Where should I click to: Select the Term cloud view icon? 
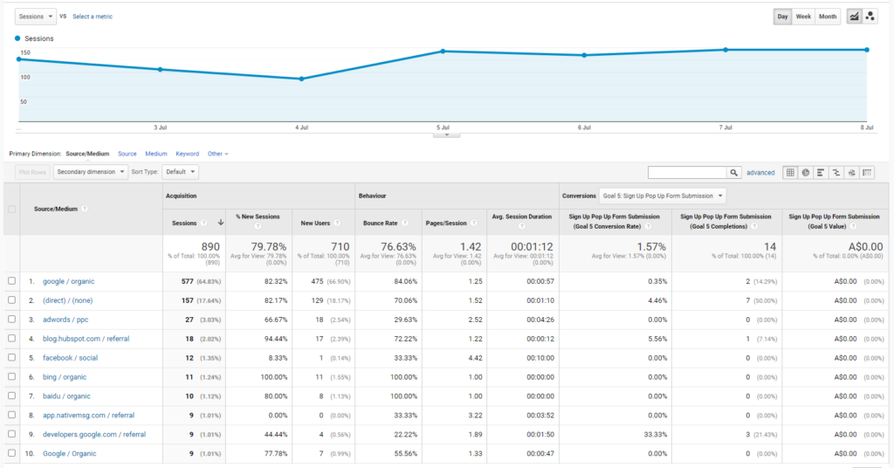point(852,172)
